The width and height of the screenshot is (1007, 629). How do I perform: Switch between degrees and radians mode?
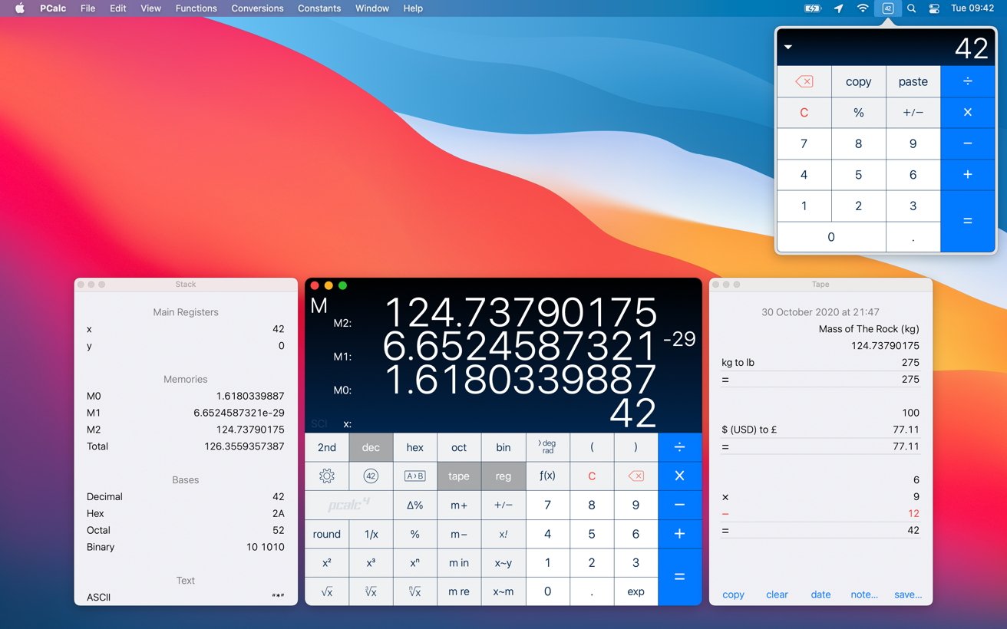547,447
